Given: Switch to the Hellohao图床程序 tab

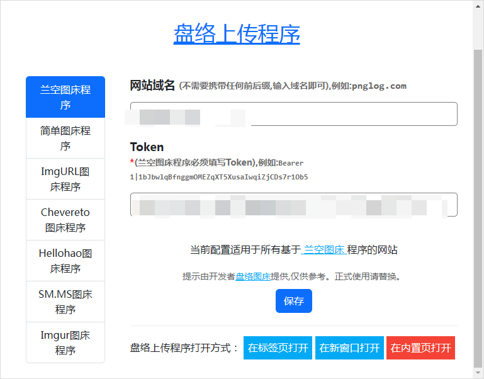Looking at the screenshot, I should point(65,261).
